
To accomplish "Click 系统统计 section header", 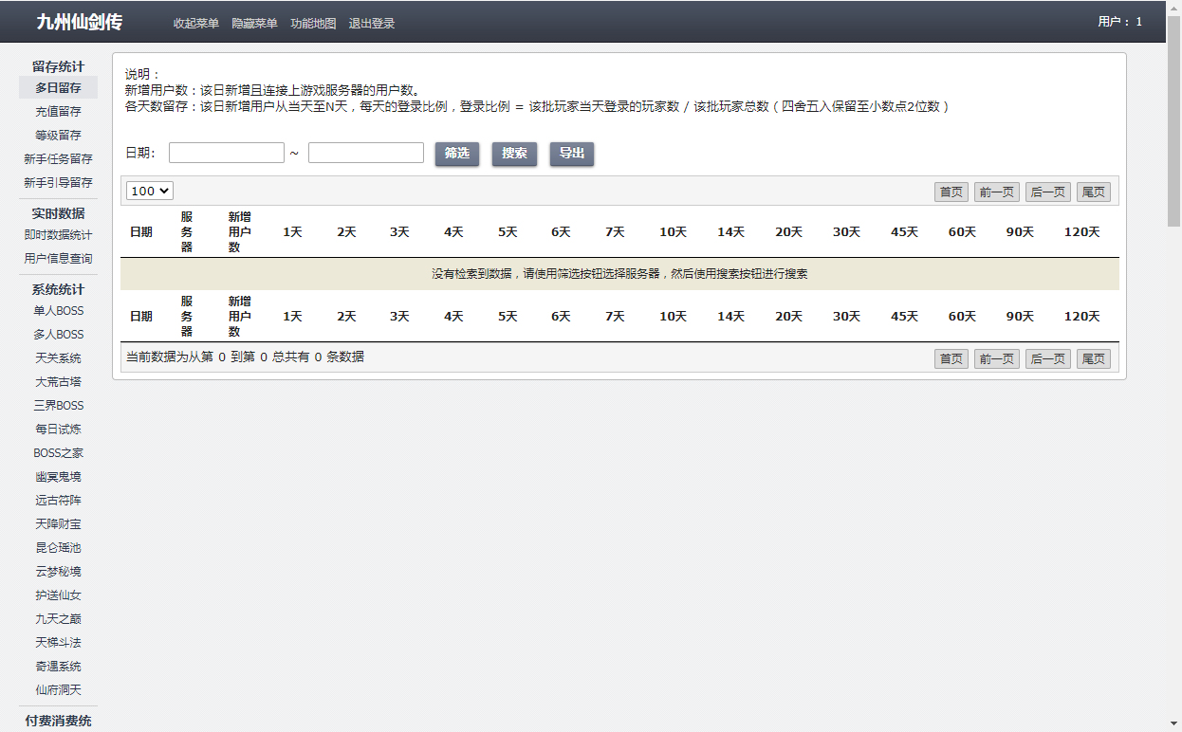I will [x=58, y=289].
